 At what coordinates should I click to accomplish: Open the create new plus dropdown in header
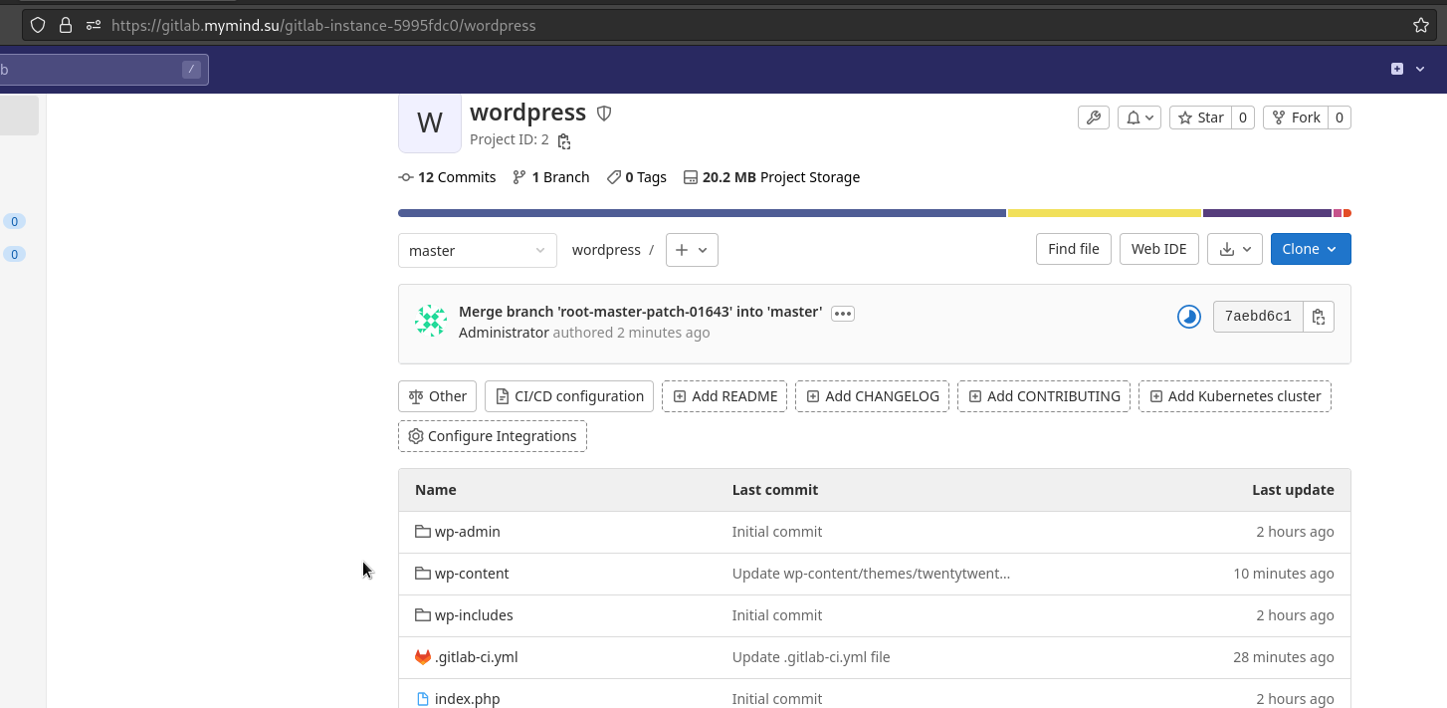coord(1408,69)
